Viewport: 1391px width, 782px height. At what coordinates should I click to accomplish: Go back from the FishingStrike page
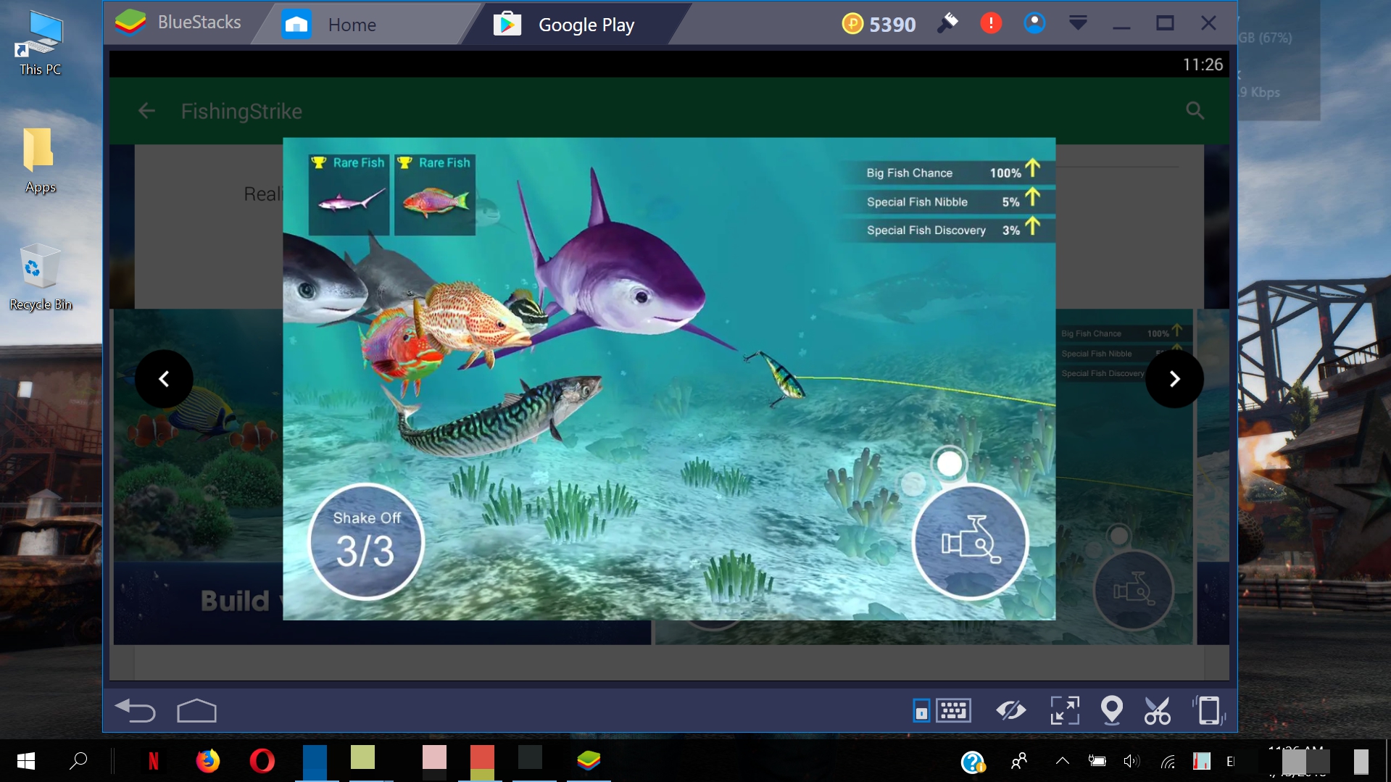pos(146,111)
